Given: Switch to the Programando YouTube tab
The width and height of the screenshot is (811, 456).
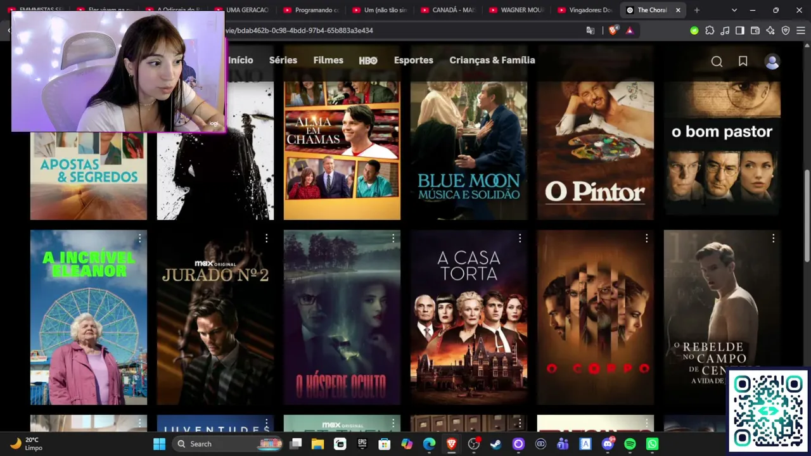Looking at the screenshot, I should (311, 10).
